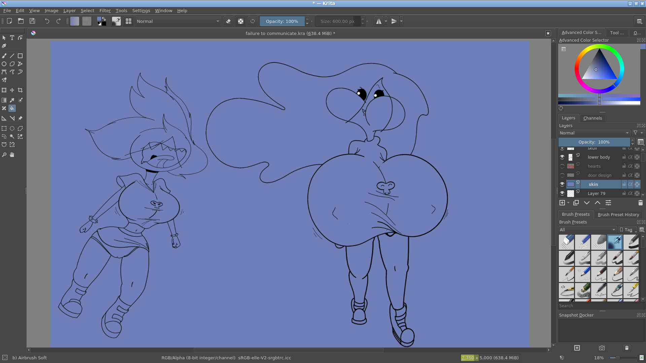Select the Crop tool

pyautogui.click(x=20, y=90)
